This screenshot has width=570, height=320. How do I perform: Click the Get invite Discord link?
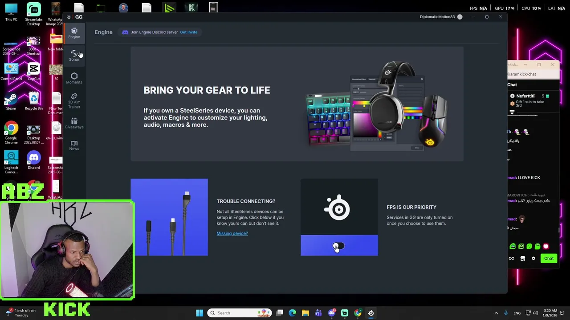tap(188, 32)
